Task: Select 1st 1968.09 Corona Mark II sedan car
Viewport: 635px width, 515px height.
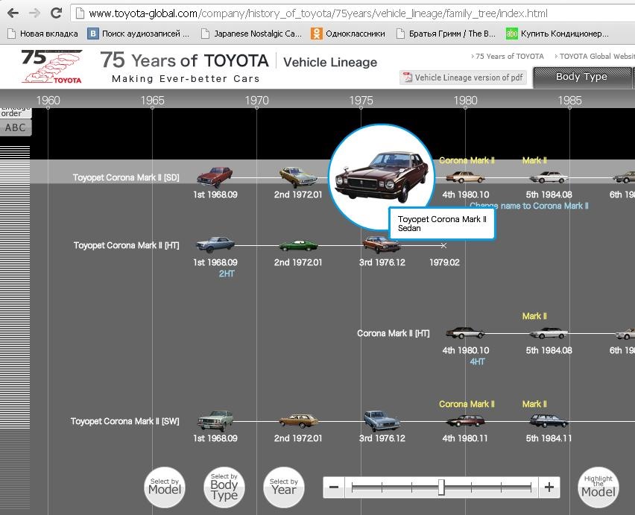Action: [x=215, y=177]
